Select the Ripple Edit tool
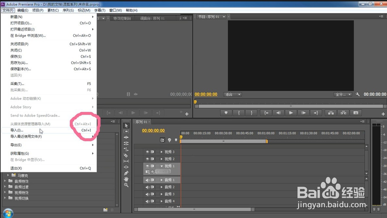387x218 pixels. 126,137
